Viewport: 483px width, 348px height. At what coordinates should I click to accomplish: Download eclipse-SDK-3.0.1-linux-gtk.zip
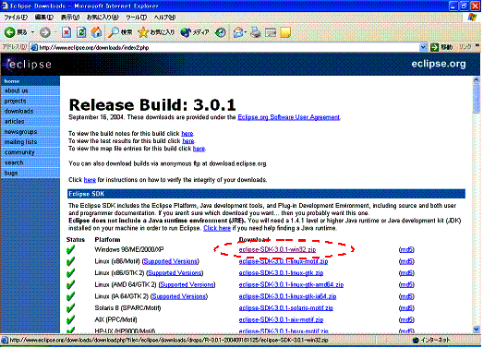tap(281, 273)
